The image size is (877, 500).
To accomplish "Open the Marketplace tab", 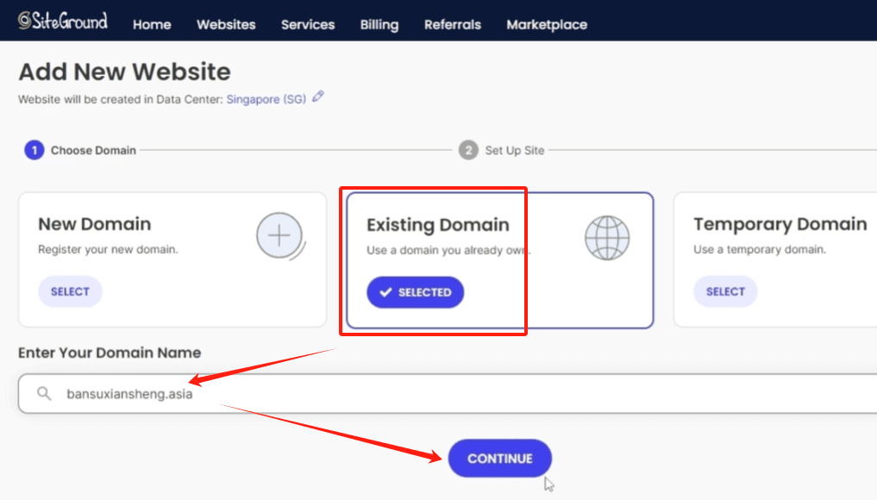I will point(547,24).
